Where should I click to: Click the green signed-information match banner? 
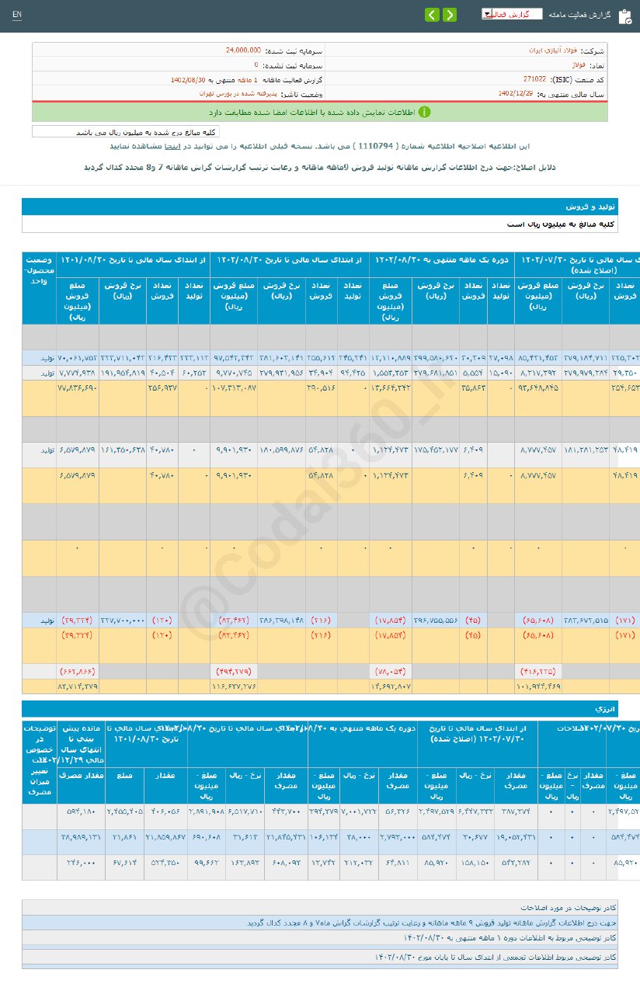[320, 113]
